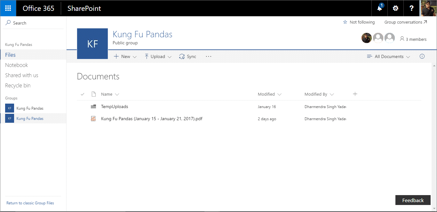The height and width of the screenshot is (212, 437).
Task: Open the user profile picture menu
Action: pos(428,8)
